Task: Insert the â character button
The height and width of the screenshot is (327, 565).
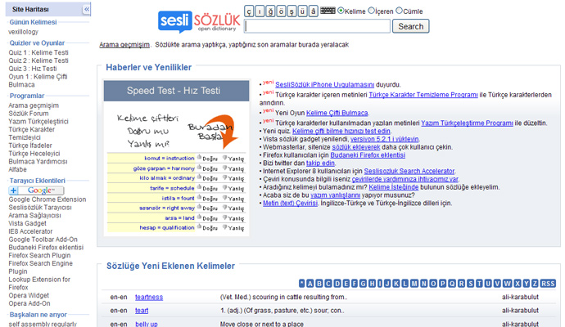Action: [313, 11]
